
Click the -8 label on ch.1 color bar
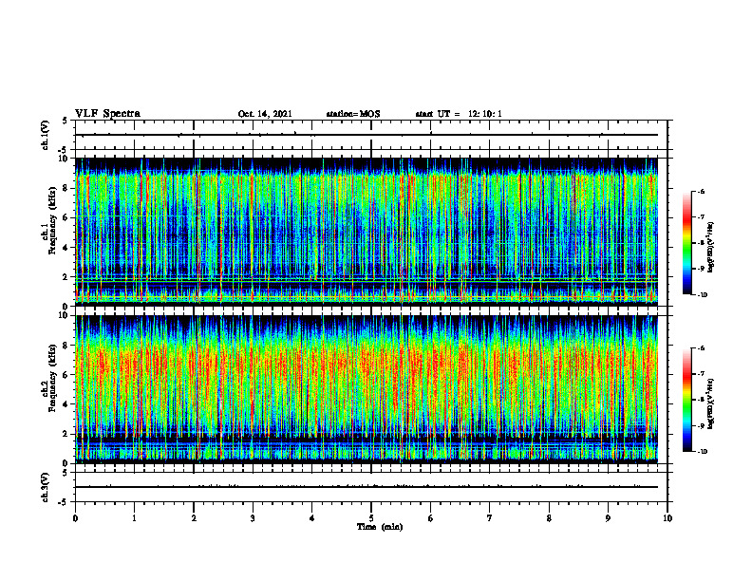point(701,243)
